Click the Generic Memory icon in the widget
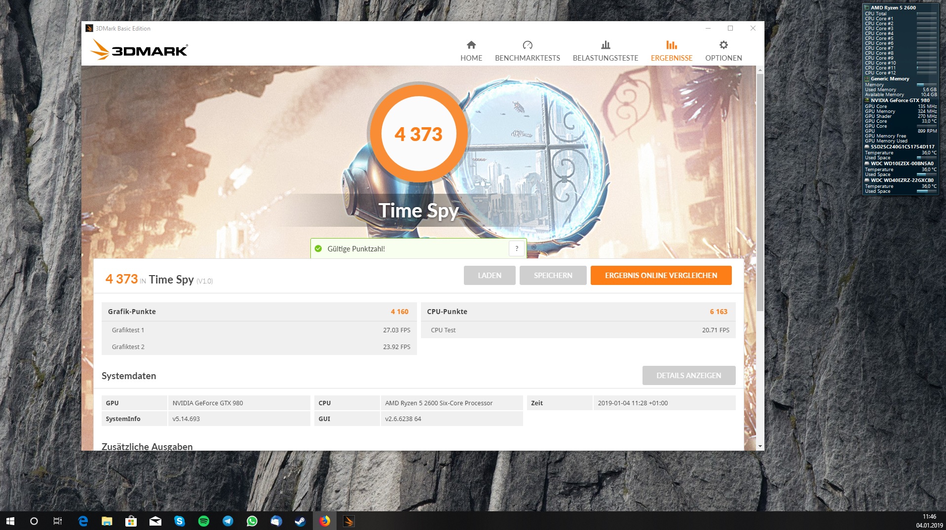 (867, 79)
